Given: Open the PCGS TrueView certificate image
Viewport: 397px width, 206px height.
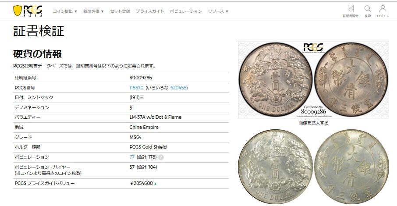Looking at the screenshot, I should click(x=313, y=80).
